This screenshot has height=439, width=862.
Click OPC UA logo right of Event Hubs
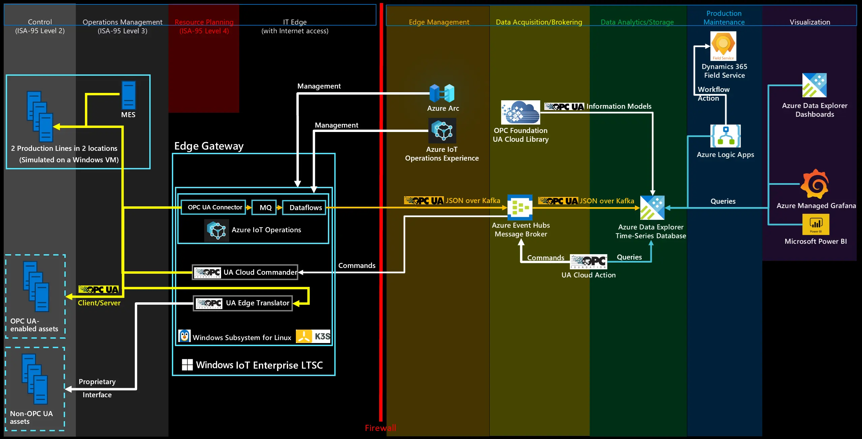[558, 201]
